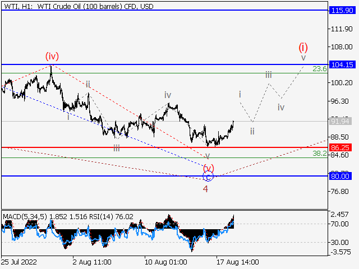
Task: Click the RSI(14) 76.02 indicator reading
Action: 110,216
